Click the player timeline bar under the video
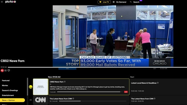187x105 pixels. click(x=97, y=67)
